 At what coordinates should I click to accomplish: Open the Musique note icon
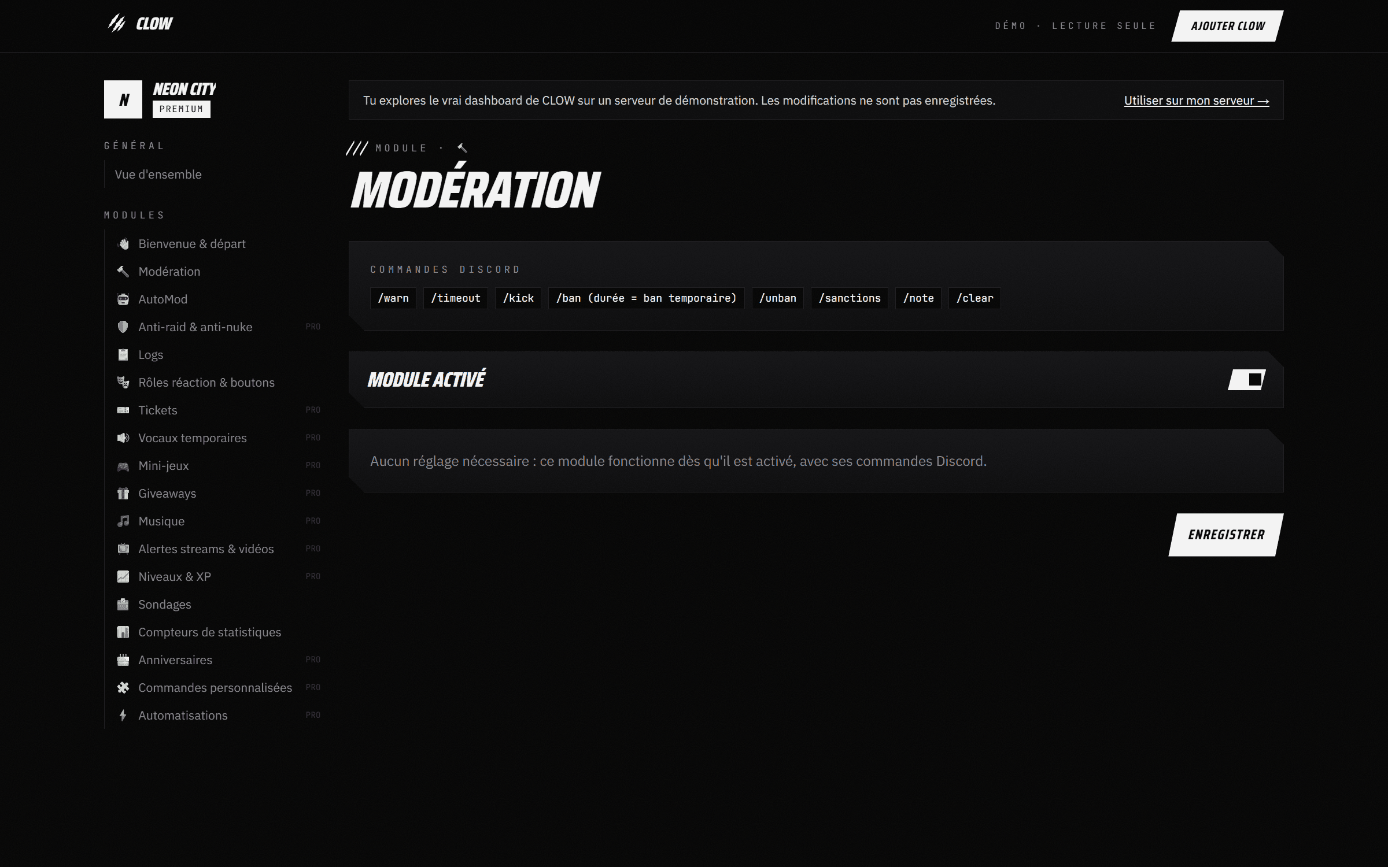(123, 521)
